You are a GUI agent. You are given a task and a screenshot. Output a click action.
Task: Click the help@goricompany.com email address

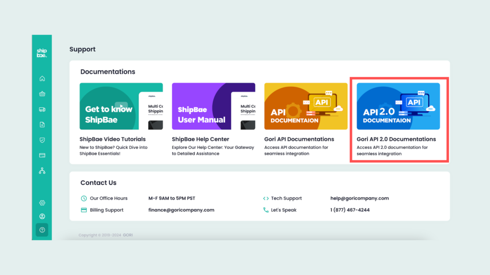[359, 198]
